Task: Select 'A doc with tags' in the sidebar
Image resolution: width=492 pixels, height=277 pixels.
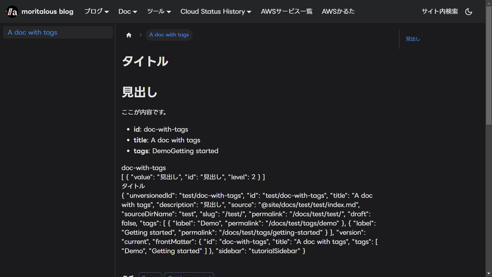Action: coord(33,32)
